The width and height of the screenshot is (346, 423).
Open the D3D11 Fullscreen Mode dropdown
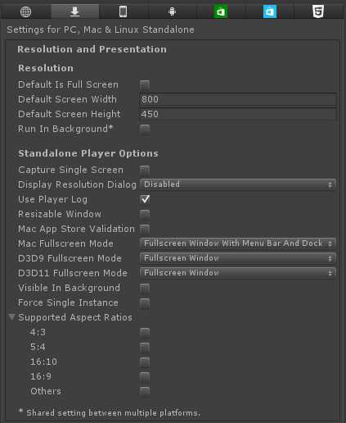(237, 273)
